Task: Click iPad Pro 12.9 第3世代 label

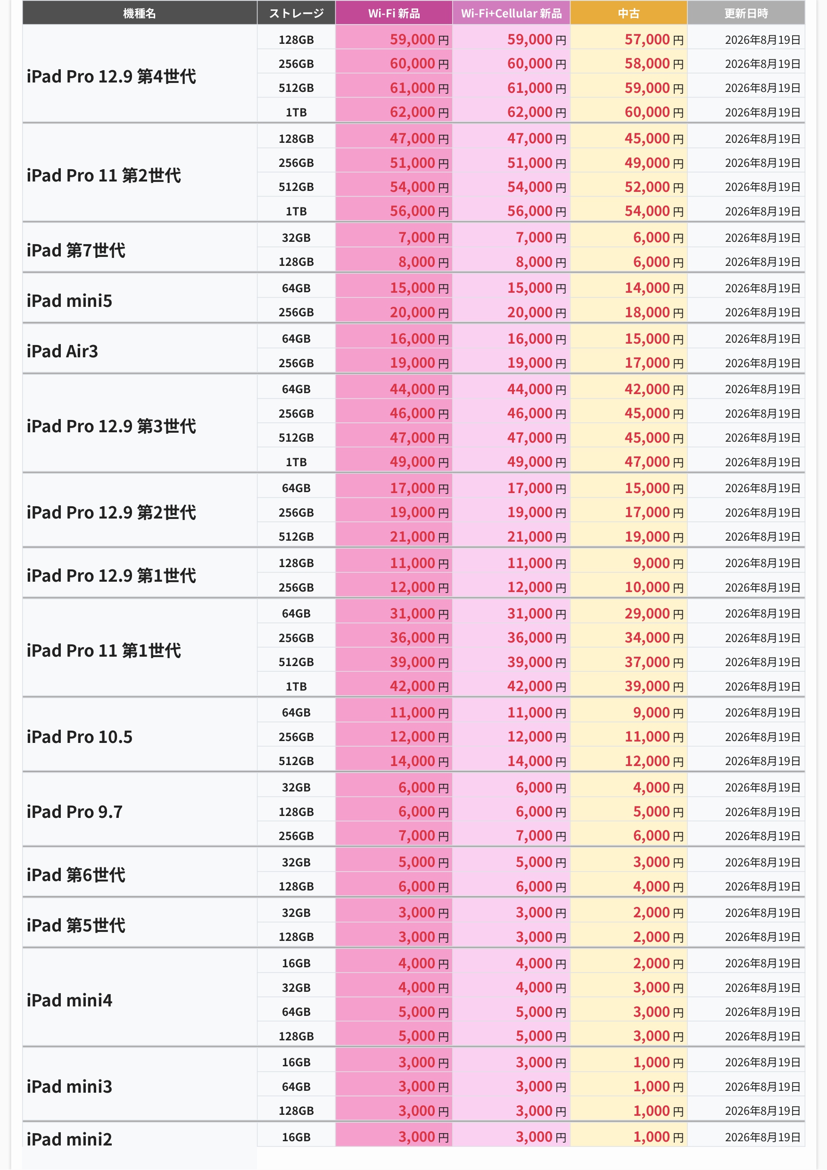Action: tap(111, 426)
